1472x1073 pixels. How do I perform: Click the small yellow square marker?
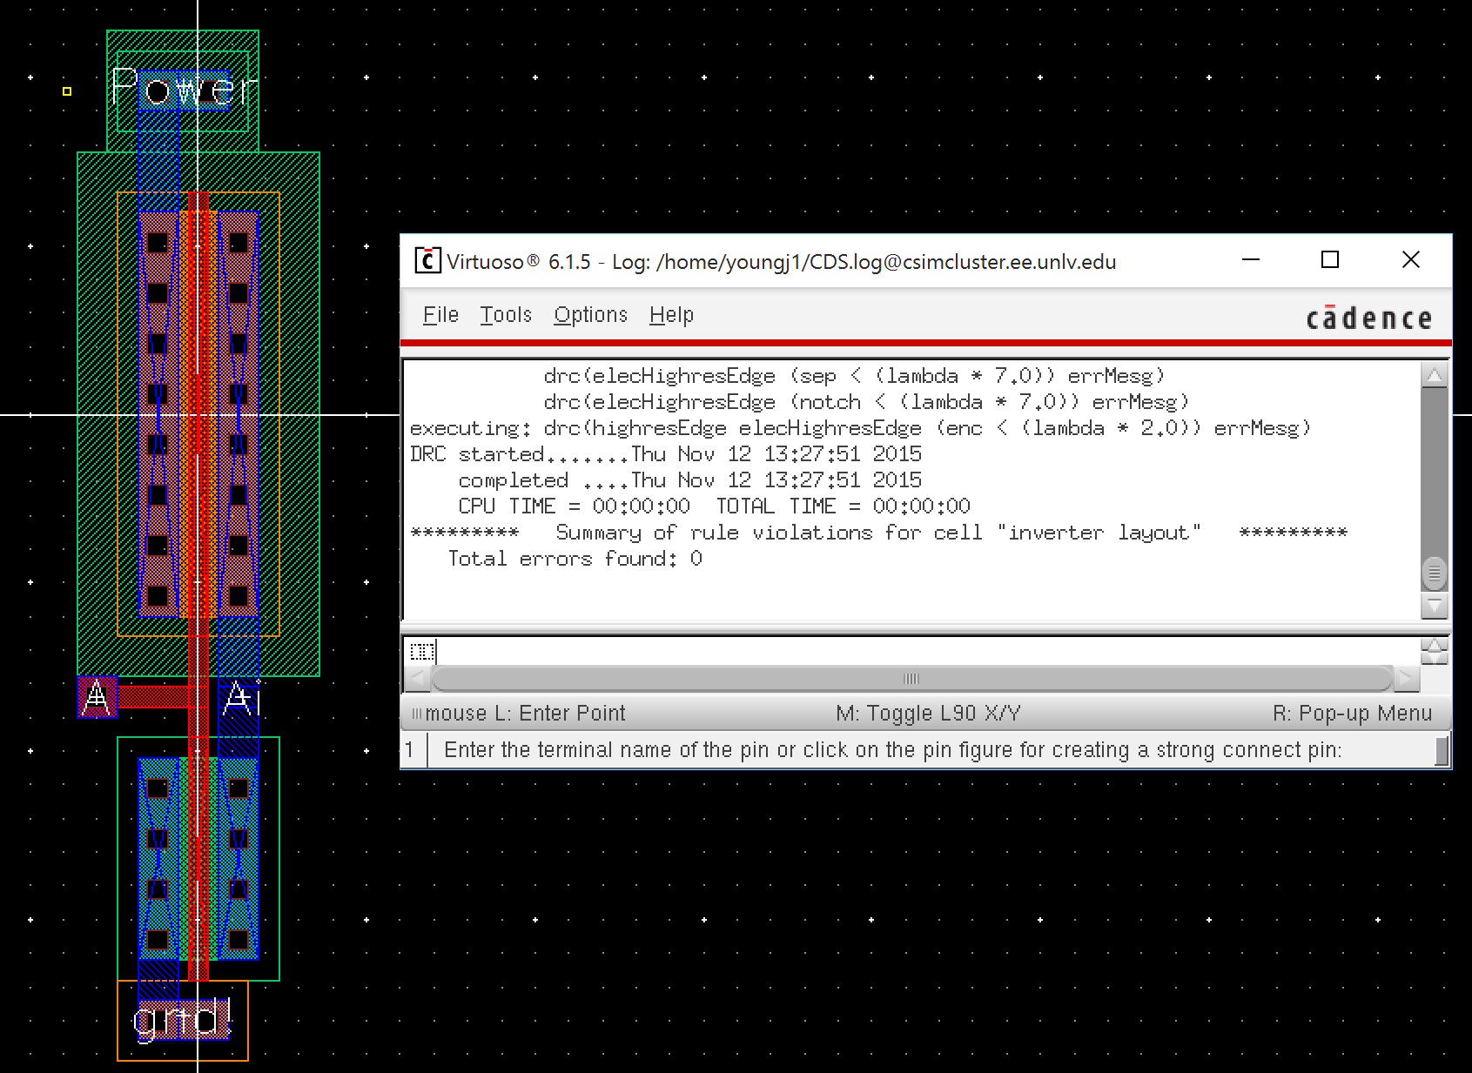point(67,91)
